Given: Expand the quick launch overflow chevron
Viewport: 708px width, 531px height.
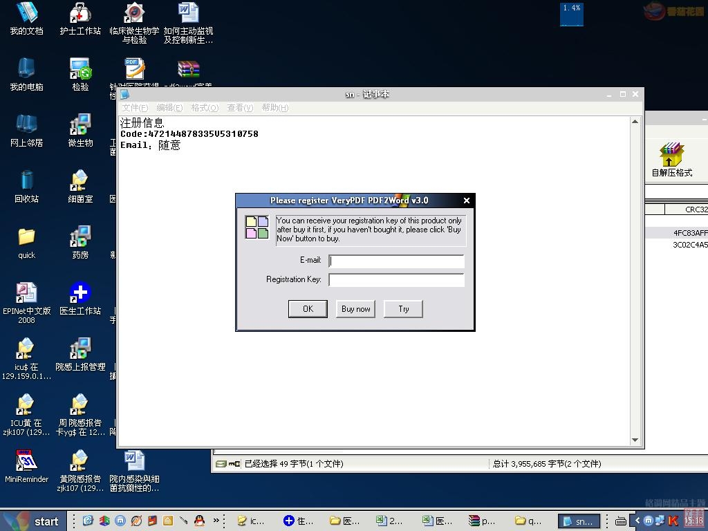Looking at the screenshot, I should 216,521.
